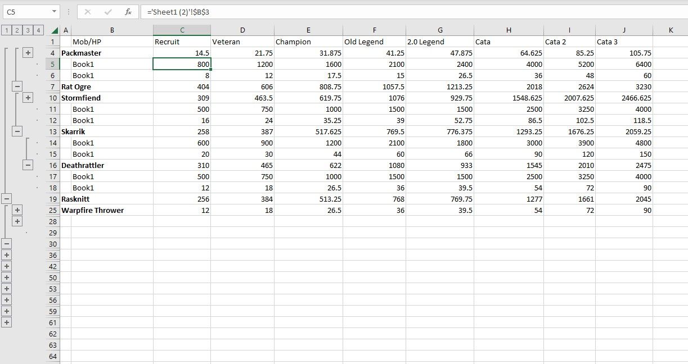688x364 pixels.
Task: Click the 2.0 Legend column title cell
Action: [440, 42]
